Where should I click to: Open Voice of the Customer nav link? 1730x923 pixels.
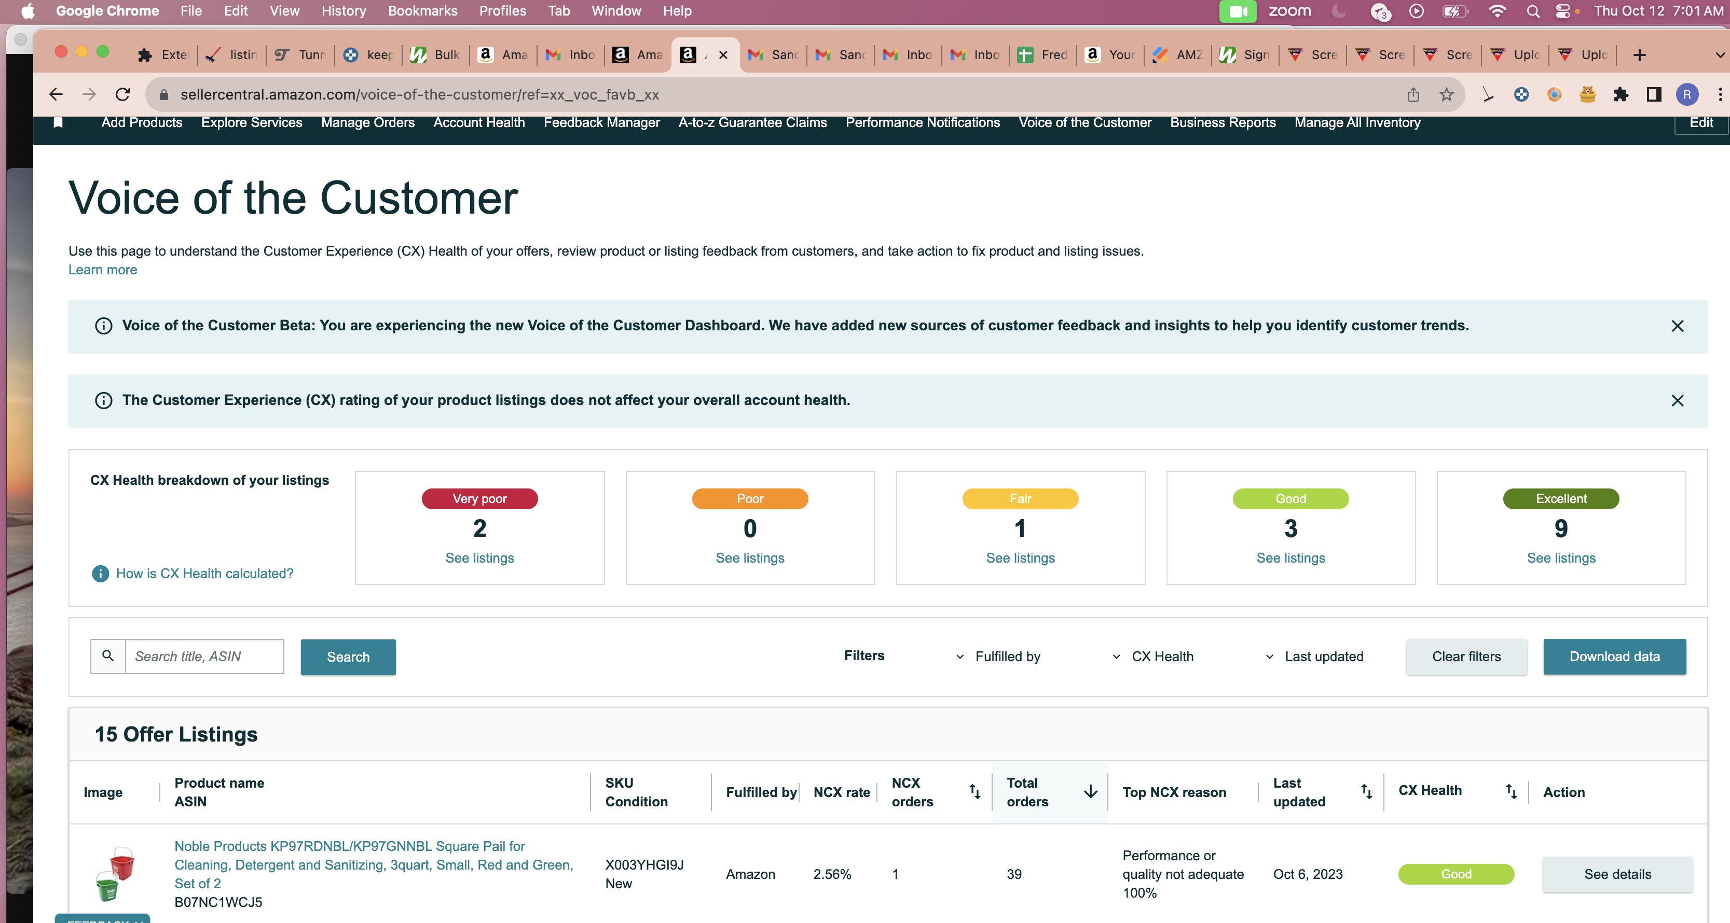click(1084, 122)
